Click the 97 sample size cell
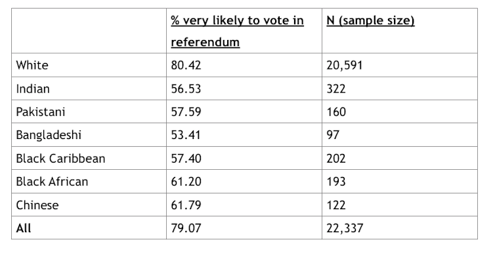This screenshot has width=495, height=259. 333,135
